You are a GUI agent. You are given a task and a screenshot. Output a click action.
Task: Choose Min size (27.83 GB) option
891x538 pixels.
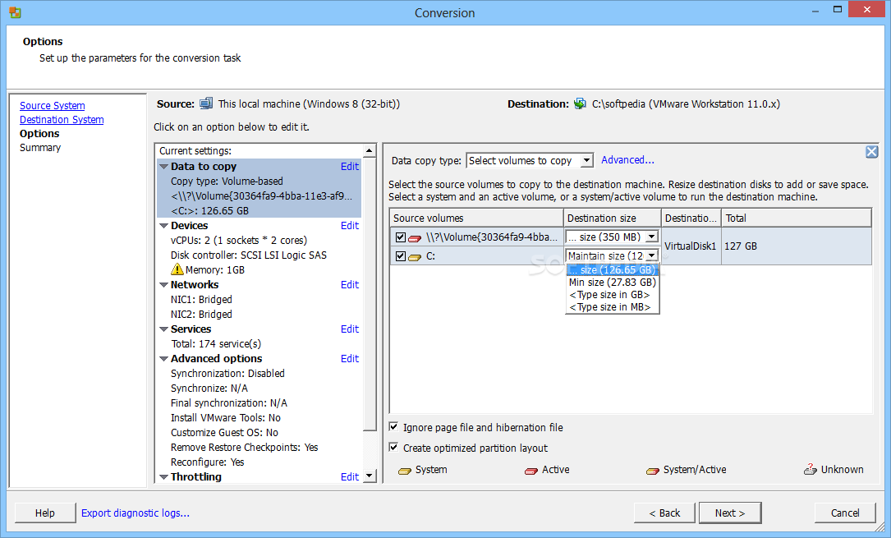[612, 283]
